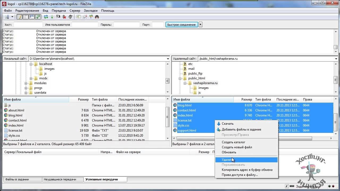Open the directory listing filters icon
This screenshot has height=191, width=340.
click(79, 17)
